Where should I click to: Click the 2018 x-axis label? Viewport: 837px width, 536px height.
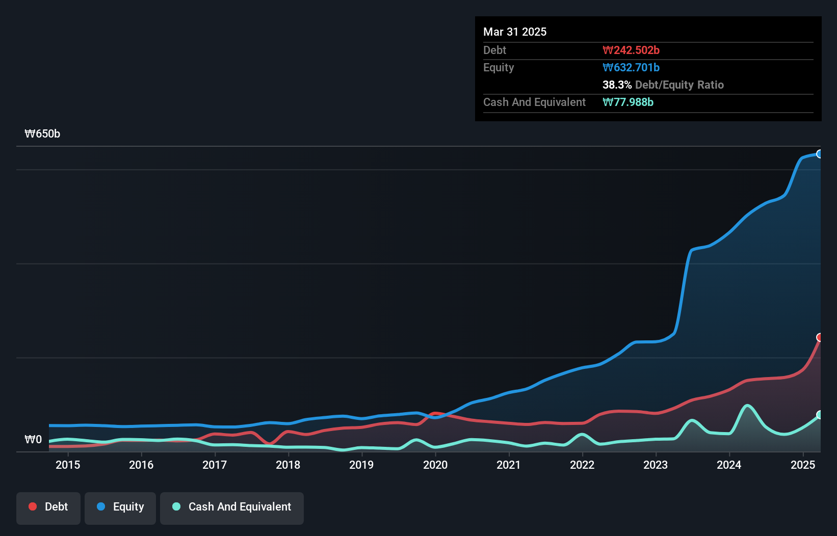pyautogui.click(x=288, y=465)
